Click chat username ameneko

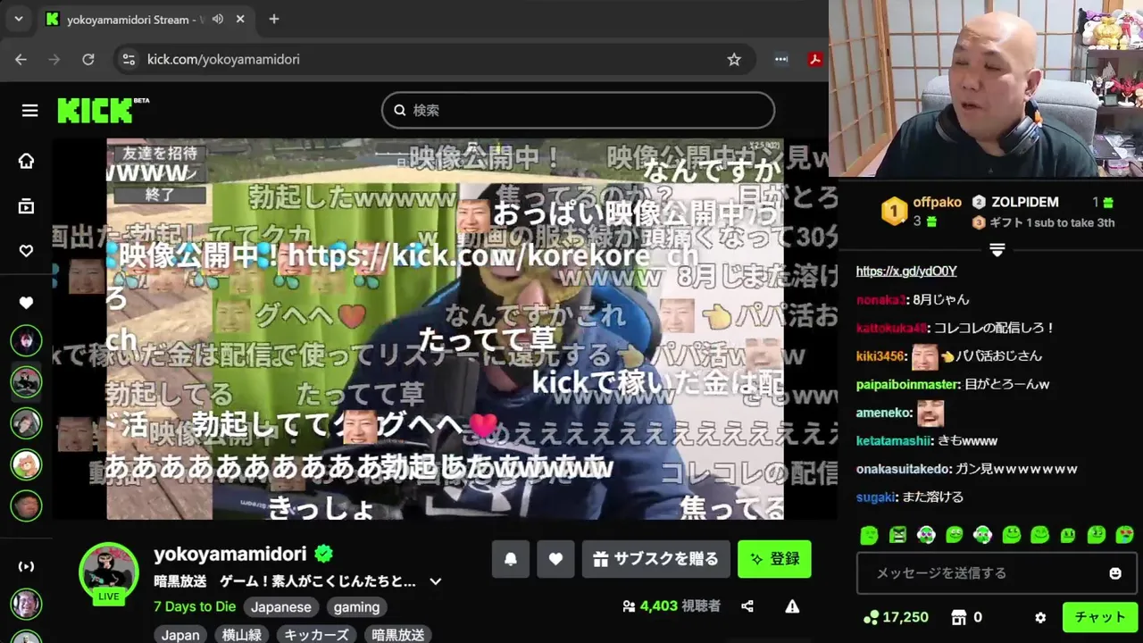pos(885,413)
